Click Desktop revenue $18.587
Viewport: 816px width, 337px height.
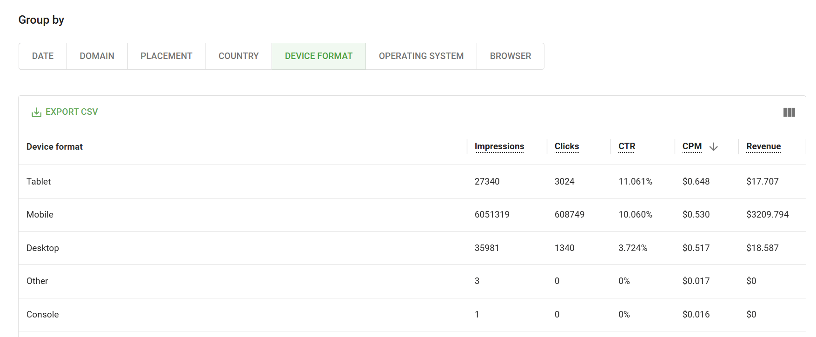click(763, 248)
